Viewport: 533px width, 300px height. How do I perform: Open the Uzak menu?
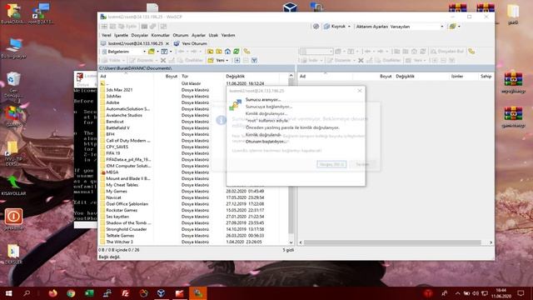pyautogui.click(x=213, y=35)
